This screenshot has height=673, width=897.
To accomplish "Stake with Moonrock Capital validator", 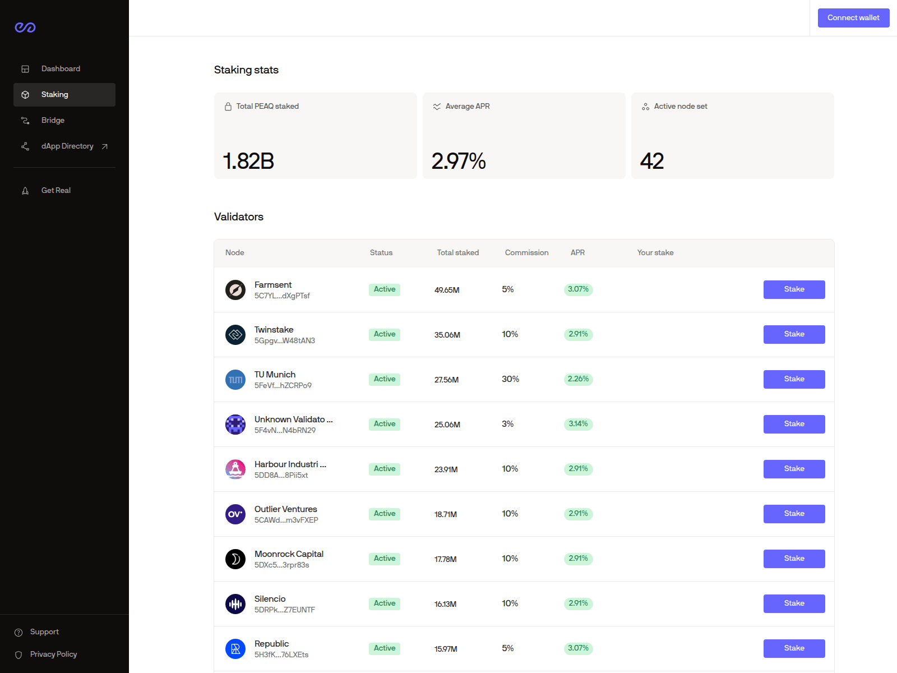I will coord(794,559).
